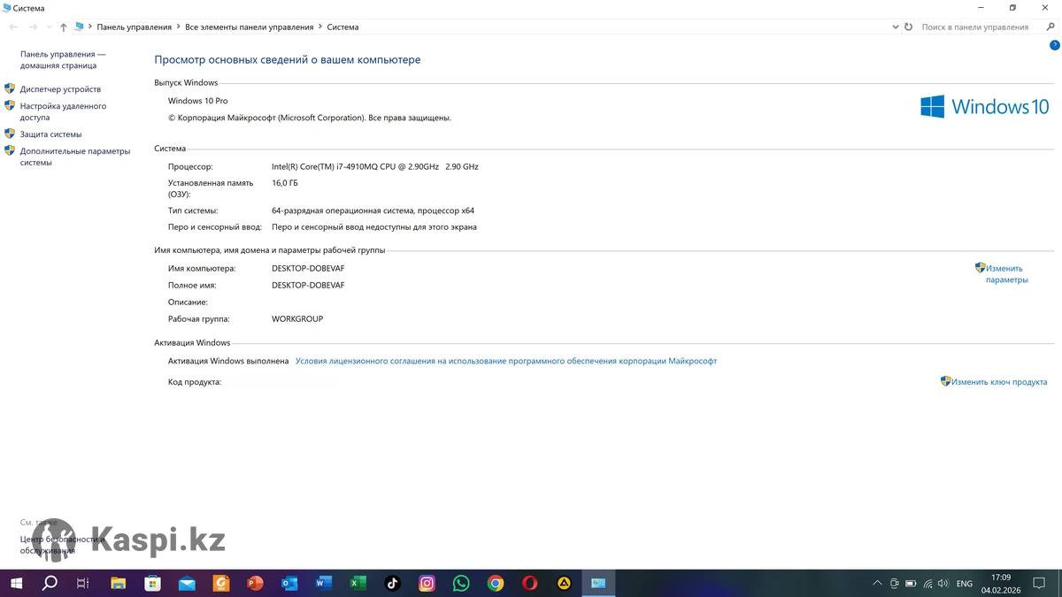Open Excel from the taskbar
This screenshot has width=1062, height=597.
(x=358, y=583)
